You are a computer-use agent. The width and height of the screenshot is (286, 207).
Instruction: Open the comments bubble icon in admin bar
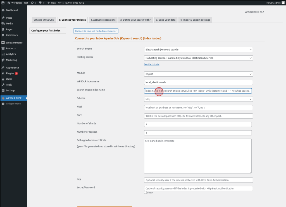pyautogui.click(x=40, y=3)
